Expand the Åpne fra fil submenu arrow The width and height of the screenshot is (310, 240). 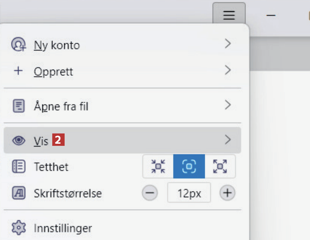[228, 105]
